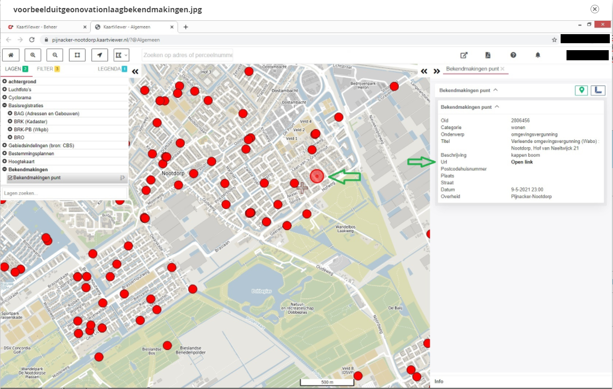
Task: Click the help question mark icon
Action: [x=513, y=55]
